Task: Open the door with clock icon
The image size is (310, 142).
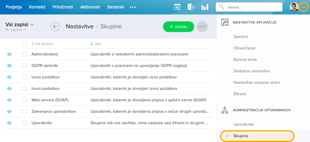Action: click(191, 7)
